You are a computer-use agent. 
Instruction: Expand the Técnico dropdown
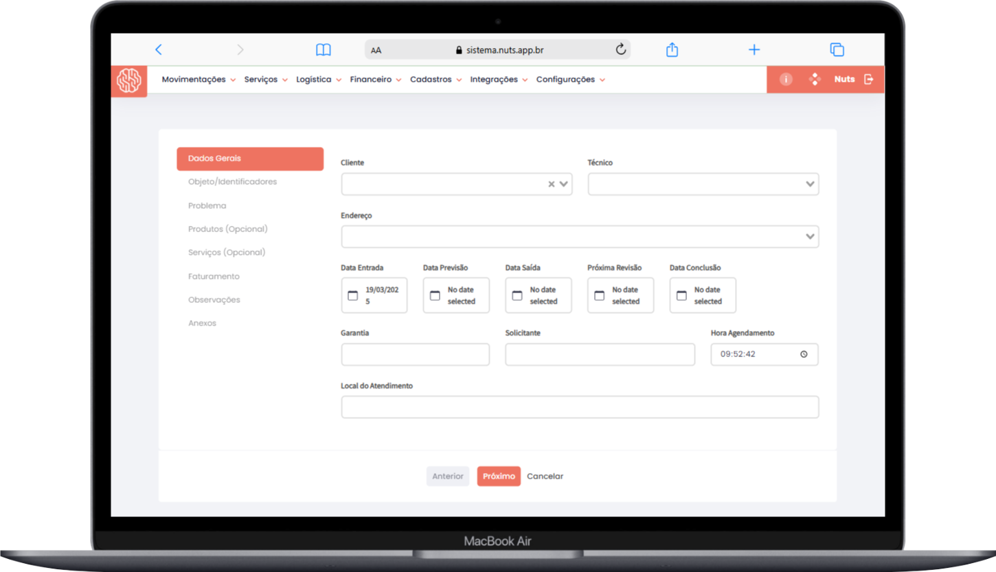(x=810, y=184)
